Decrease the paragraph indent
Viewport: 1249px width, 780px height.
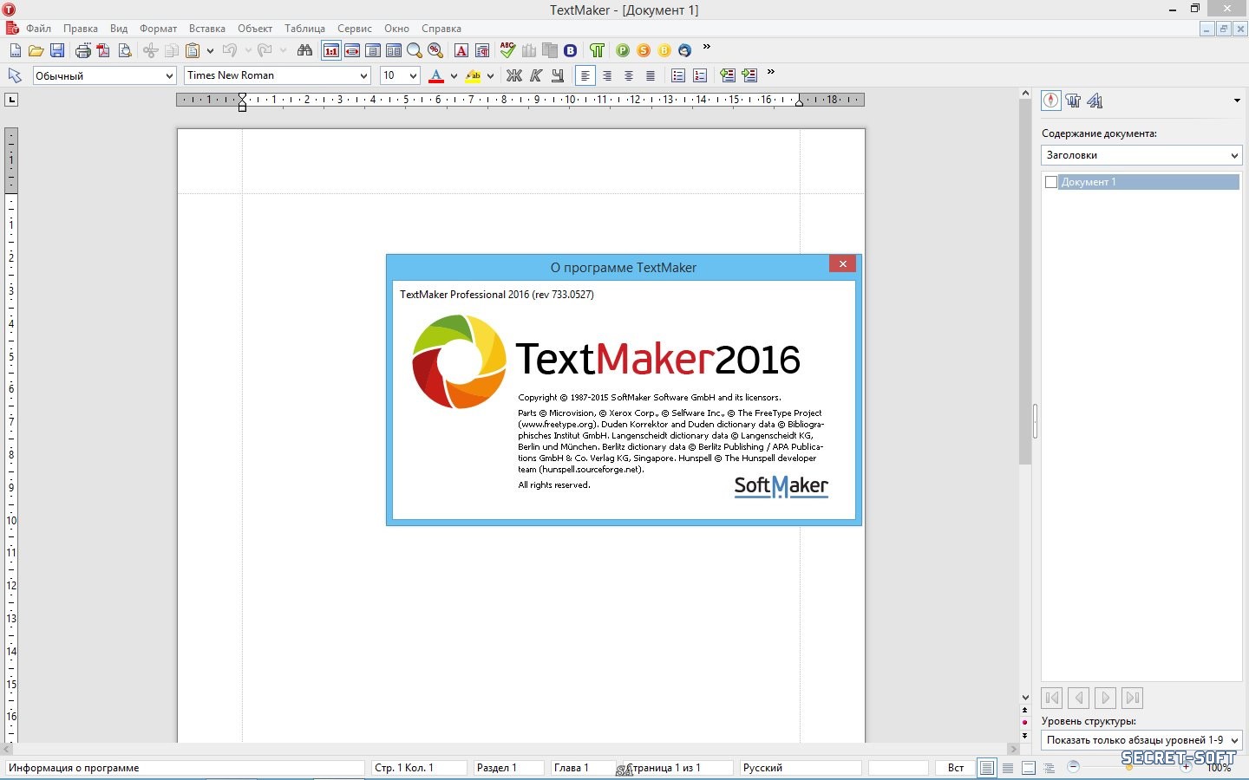[x=728, y=75]
